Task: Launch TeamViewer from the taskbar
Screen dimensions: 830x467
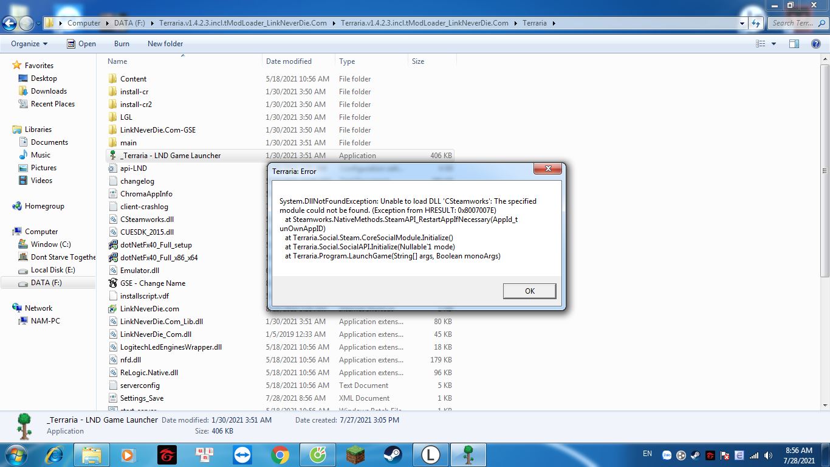Action: [x=242, y=454]
